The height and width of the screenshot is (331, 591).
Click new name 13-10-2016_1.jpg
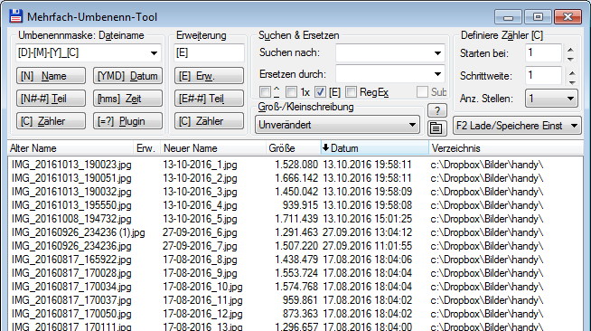200,165
